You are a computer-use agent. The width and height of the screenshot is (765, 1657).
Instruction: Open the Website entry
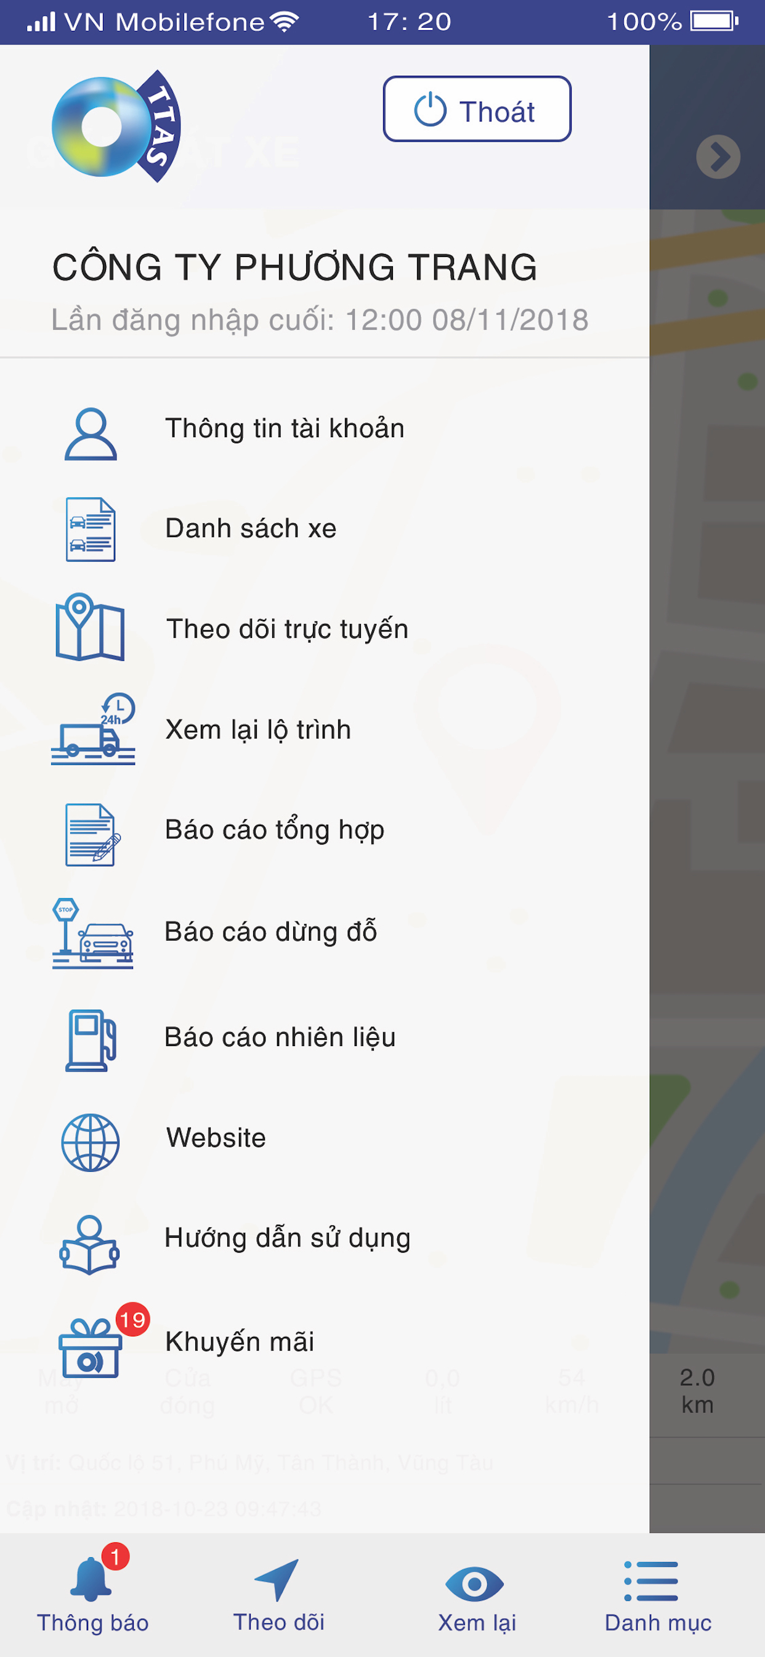tap(216, 1138)
